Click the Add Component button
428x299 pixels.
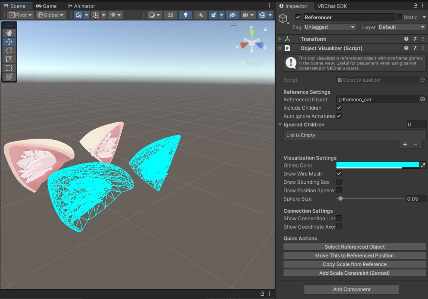(x=351, y=289)
